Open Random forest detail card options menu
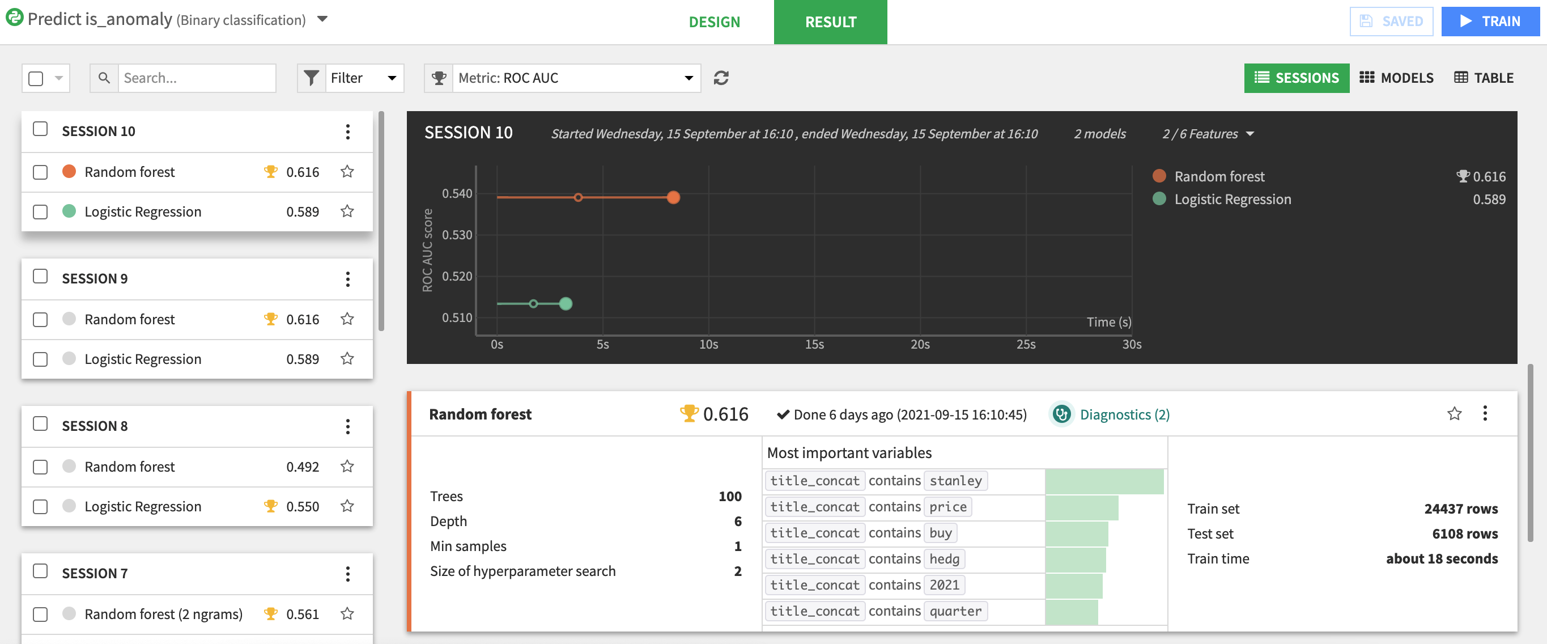The width and height of the screenshot is (1547, 644). [1485, 413]
